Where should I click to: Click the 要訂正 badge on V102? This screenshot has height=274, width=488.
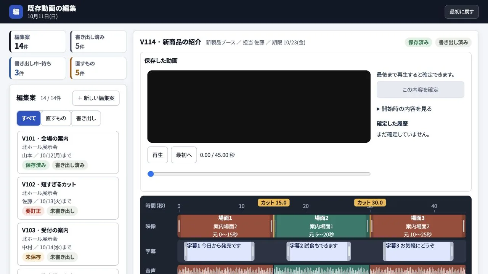pos(33,211)
